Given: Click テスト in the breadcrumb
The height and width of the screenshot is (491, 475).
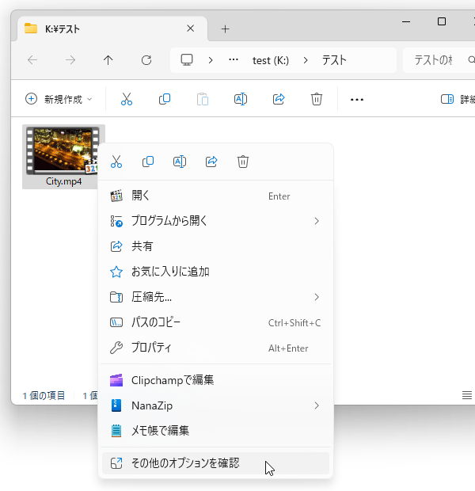Looking at the screenshot, I should (334, 60).
